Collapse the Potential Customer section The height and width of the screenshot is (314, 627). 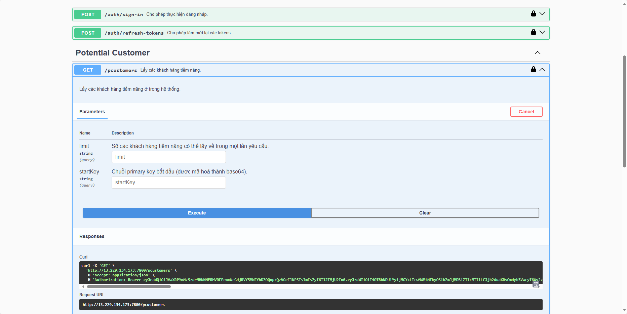(x=538, y=53)
